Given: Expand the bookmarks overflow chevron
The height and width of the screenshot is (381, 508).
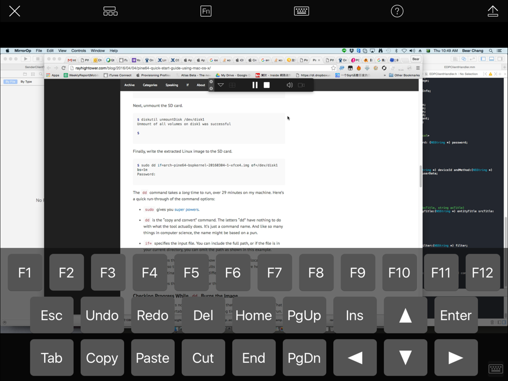Looking at the screenshot, I should (x=385, y=75).
